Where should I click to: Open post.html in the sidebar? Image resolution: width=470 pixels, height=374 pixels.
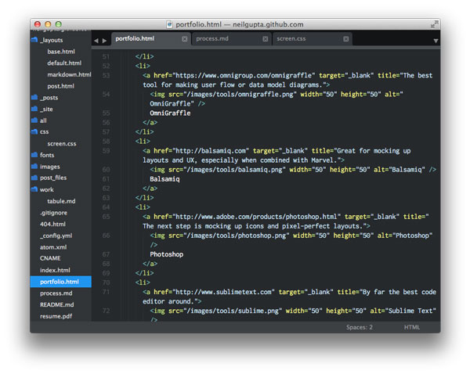(x=60, y=86)
